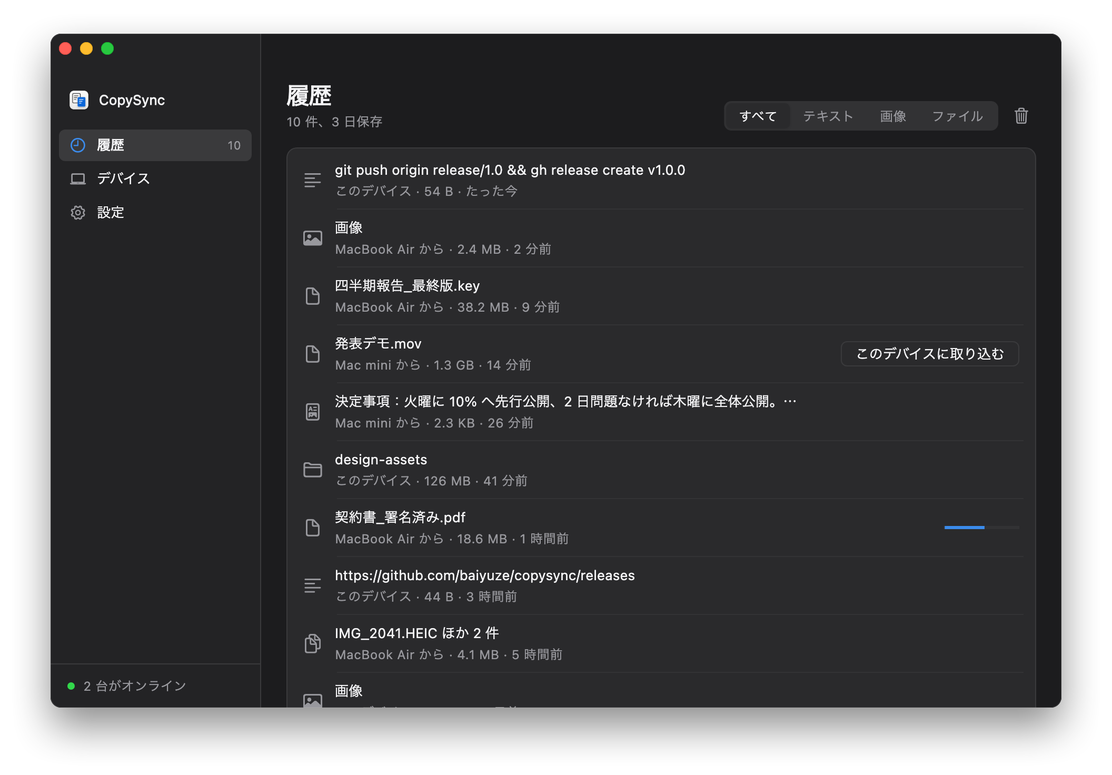This screenshot has height=775, width=1112.
Task: Click the green online status dot
Action: tap(71, 686)
